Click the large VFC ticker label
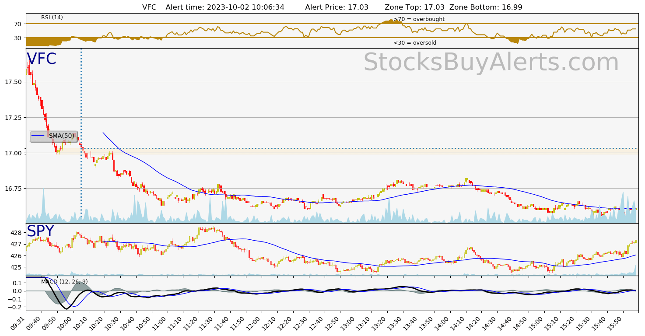This screenshot has width=645, height=336. tap(42, 59)
